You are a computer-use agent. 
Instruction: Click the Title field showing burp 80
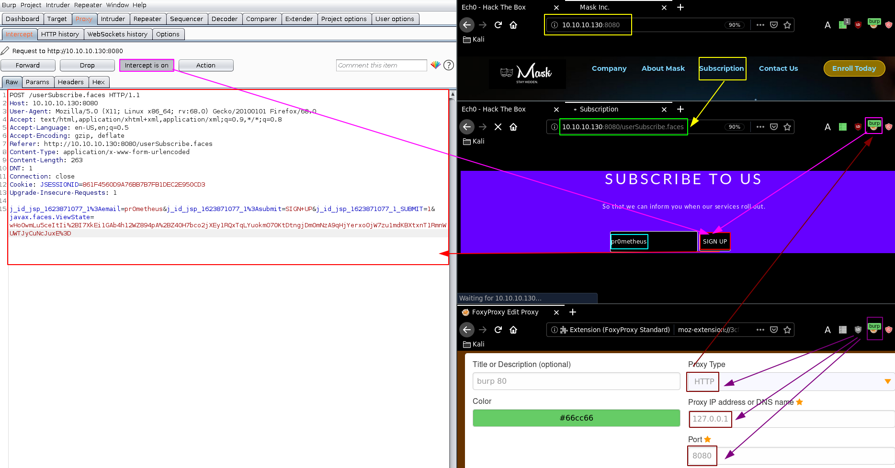coord(576,381)
